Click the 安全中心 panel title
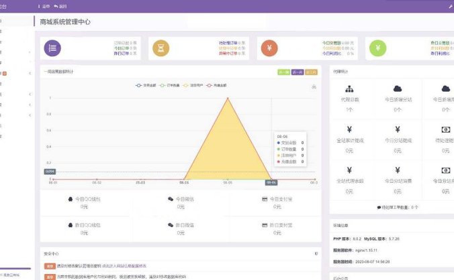The width and height of the screenshot is (454, 280). tap(51, 254)
